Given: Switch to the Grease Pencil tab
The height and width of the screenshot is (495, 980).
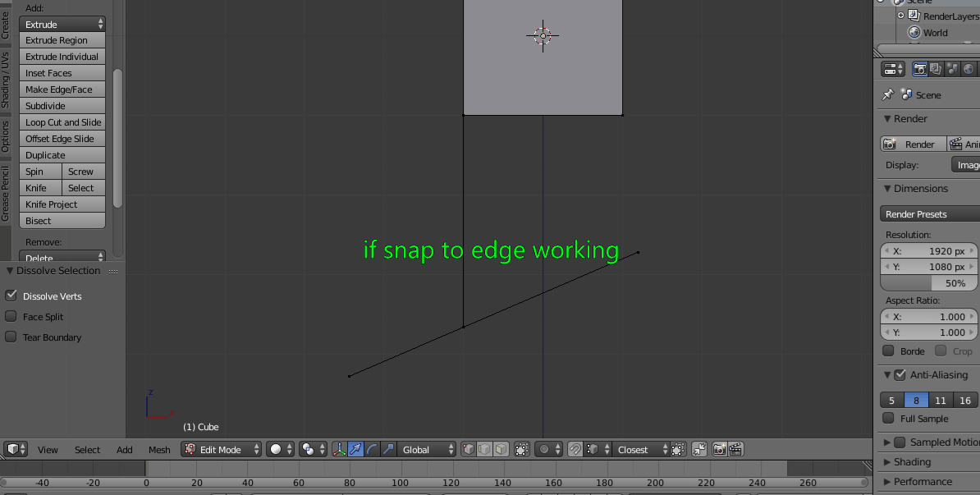Looking at the screenshot, I should point(6,193).
